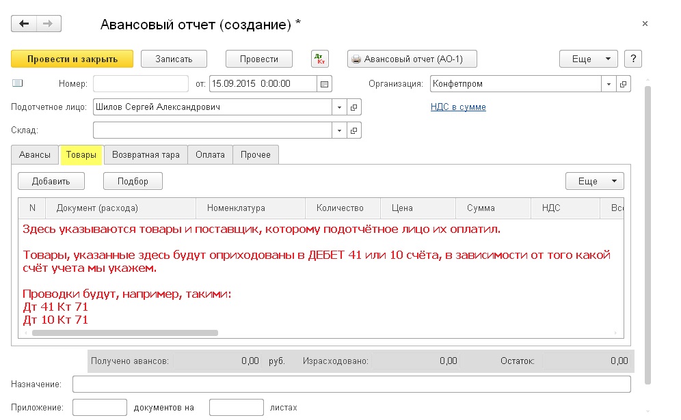Switch to the Авансы tab
Viewport: 681px width, 420px height.
click(x=35, y=155)
